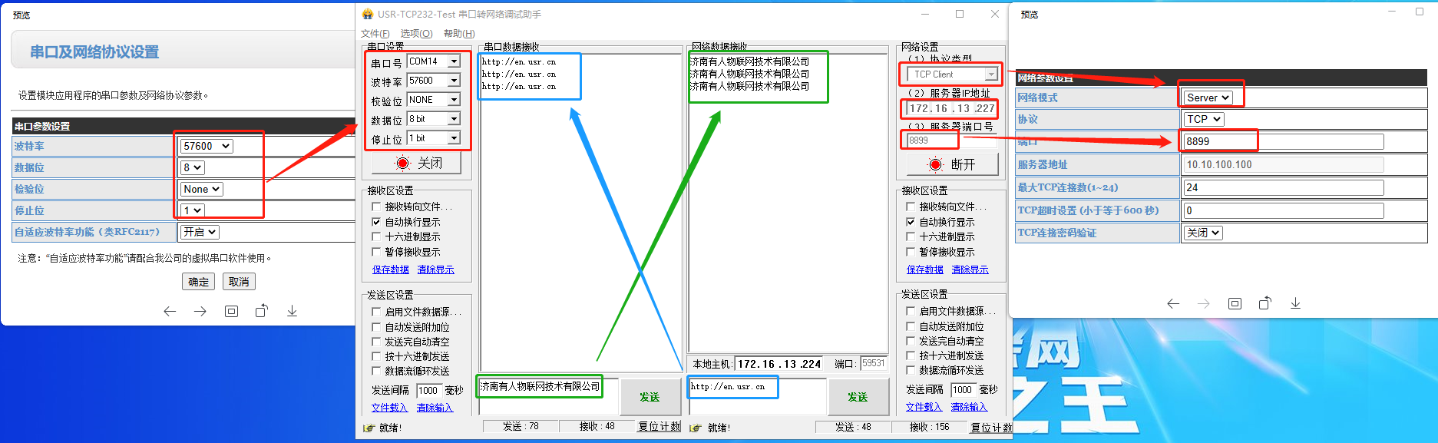Open the 选项(O) menu

click(416, 33)
